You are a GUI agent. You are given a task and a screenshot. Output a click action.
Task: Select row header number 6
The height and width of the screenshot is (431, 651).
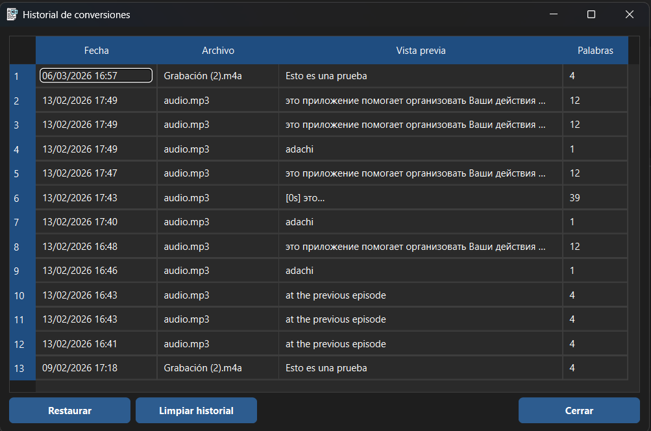click(x=17, y=198)
